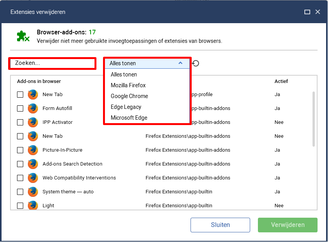The height and width of the screenshot is (242, 328).
Task: Click the Firefox icon for Add-ons Search Detection
Action: 33,164
